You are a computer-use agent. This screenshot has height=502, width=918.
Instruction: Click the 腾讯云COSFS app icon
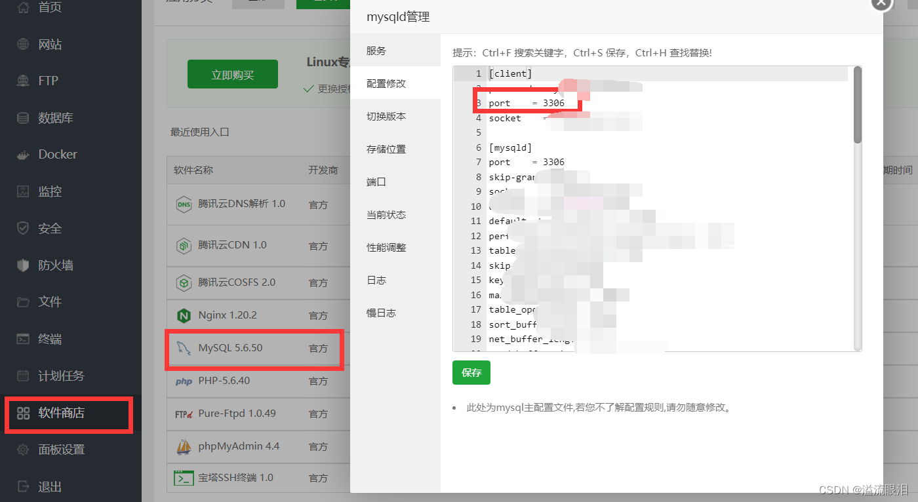pyautogui.click(x=184, y=283)
